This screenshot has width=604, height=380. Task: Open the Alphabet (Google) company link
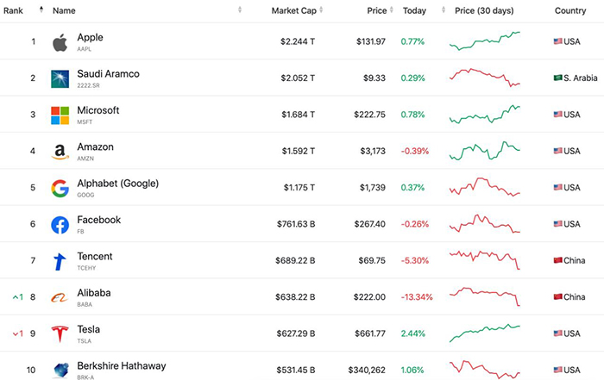pos(117,184)
